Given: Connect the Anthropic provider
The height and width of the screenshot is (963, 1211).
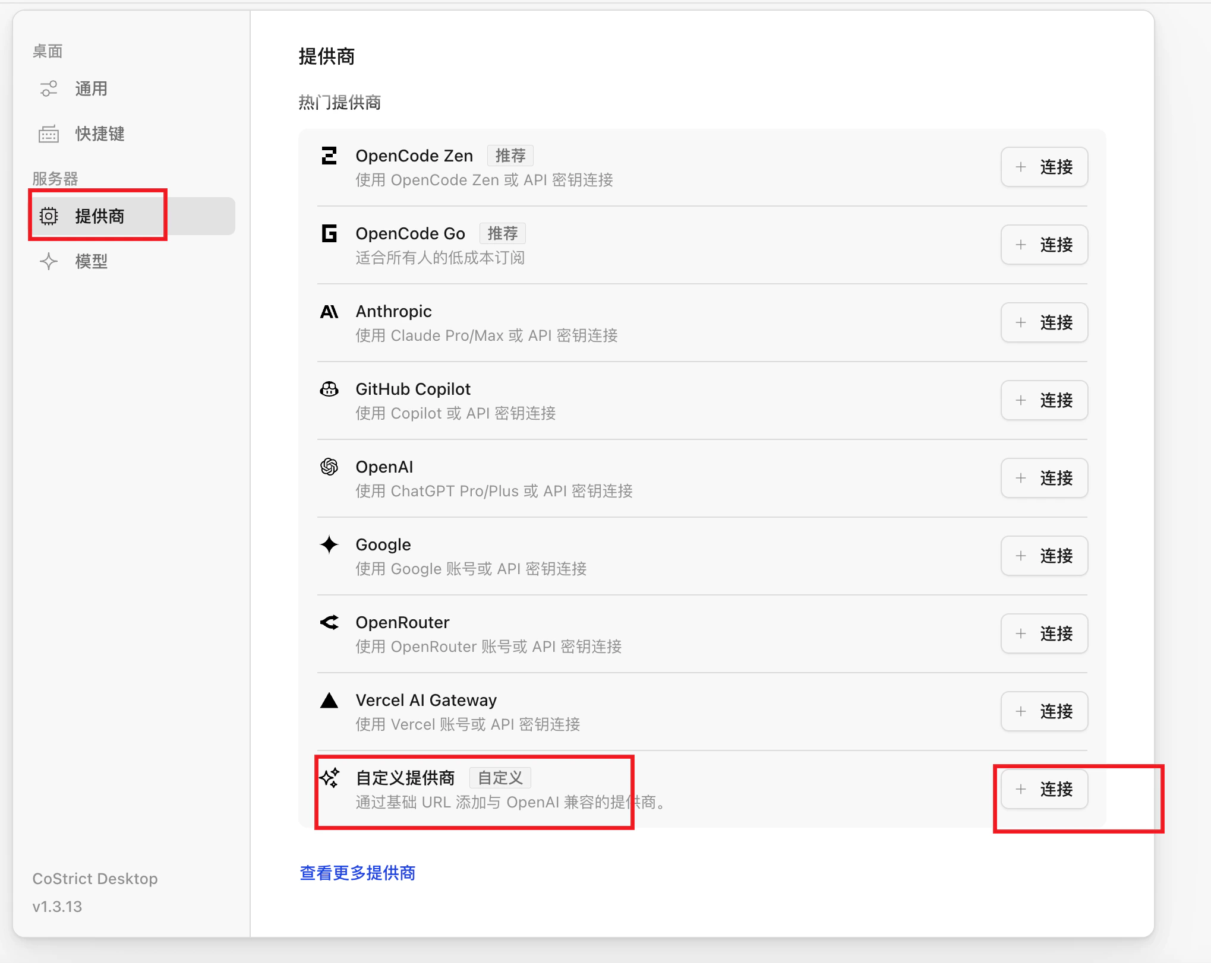Looking at the screenshot, I should (x=1044, y=322).
